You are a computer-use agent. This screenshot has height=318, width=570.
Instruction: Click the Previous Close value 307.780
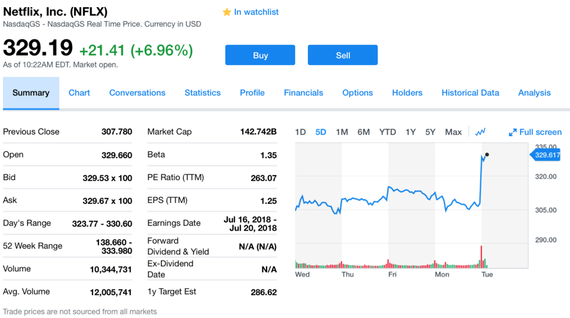117,132
